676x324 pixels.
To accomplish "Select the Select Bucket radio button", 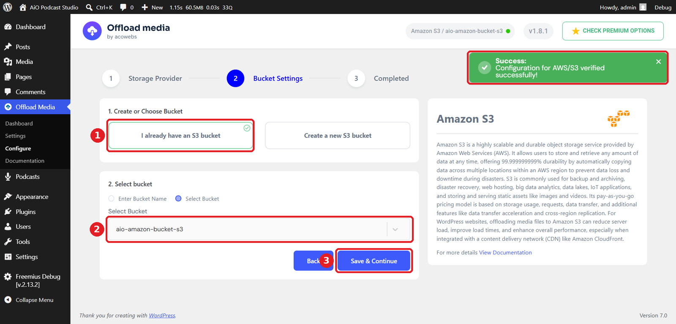I will 178,199.
